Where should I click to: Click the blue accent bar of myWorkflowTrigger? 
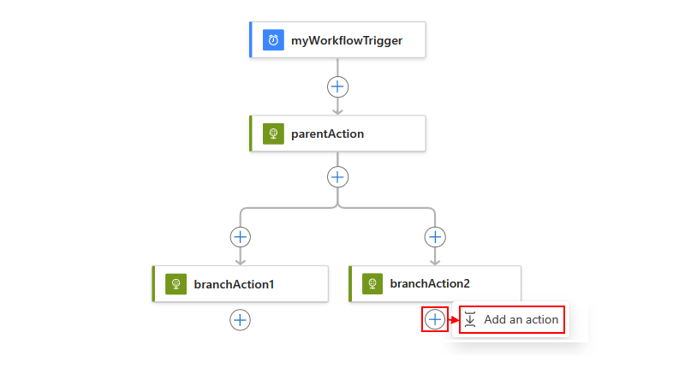(x=251, y=39)
